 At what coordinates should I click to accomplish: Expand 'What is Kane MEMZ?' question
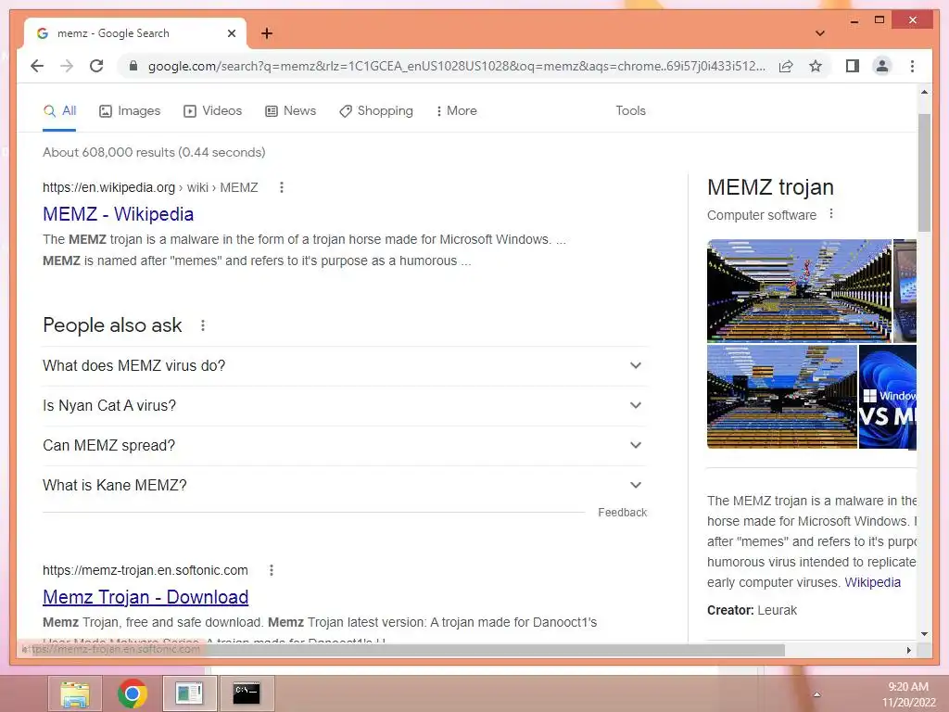click(x=345, y=486)
